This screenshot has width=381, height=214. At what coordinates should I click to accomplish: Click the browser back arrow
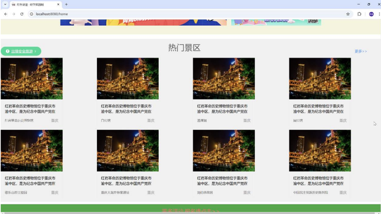(6, 14)
